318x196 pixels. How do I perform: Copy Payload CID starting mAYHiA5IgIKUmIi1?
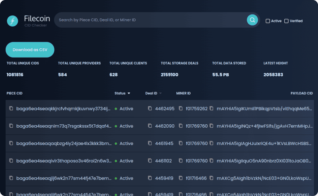tap(211, 109)
